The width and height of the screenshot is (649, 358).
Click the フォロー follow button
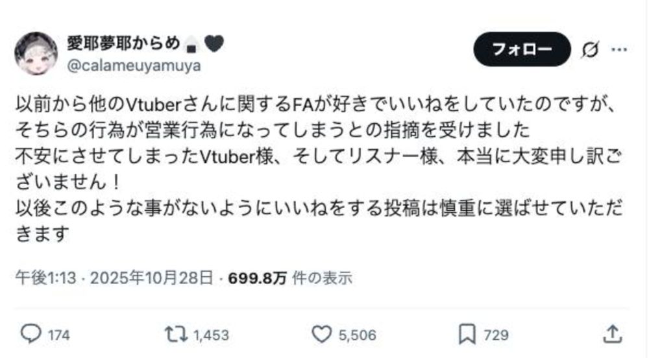coord(522,49)
